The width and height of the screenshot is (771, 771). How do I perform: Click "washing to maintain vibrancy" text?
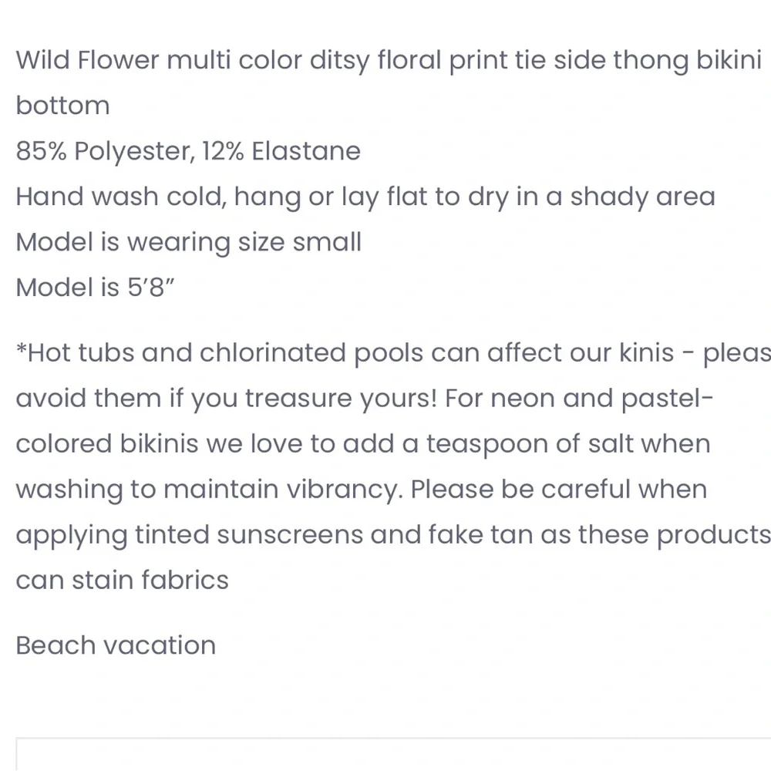coord(209,490)
